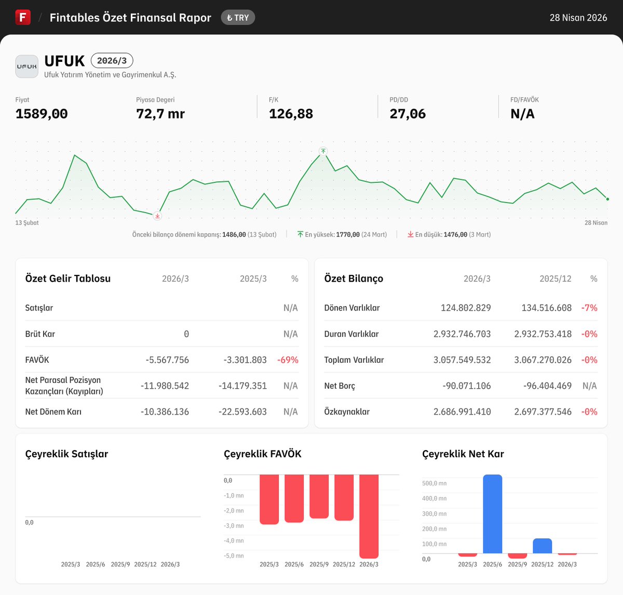Click the blue 2025/6 bar in Net Kar
This screenshot has width=623, height=595.
pyautogui.click(x=493, y=514)
